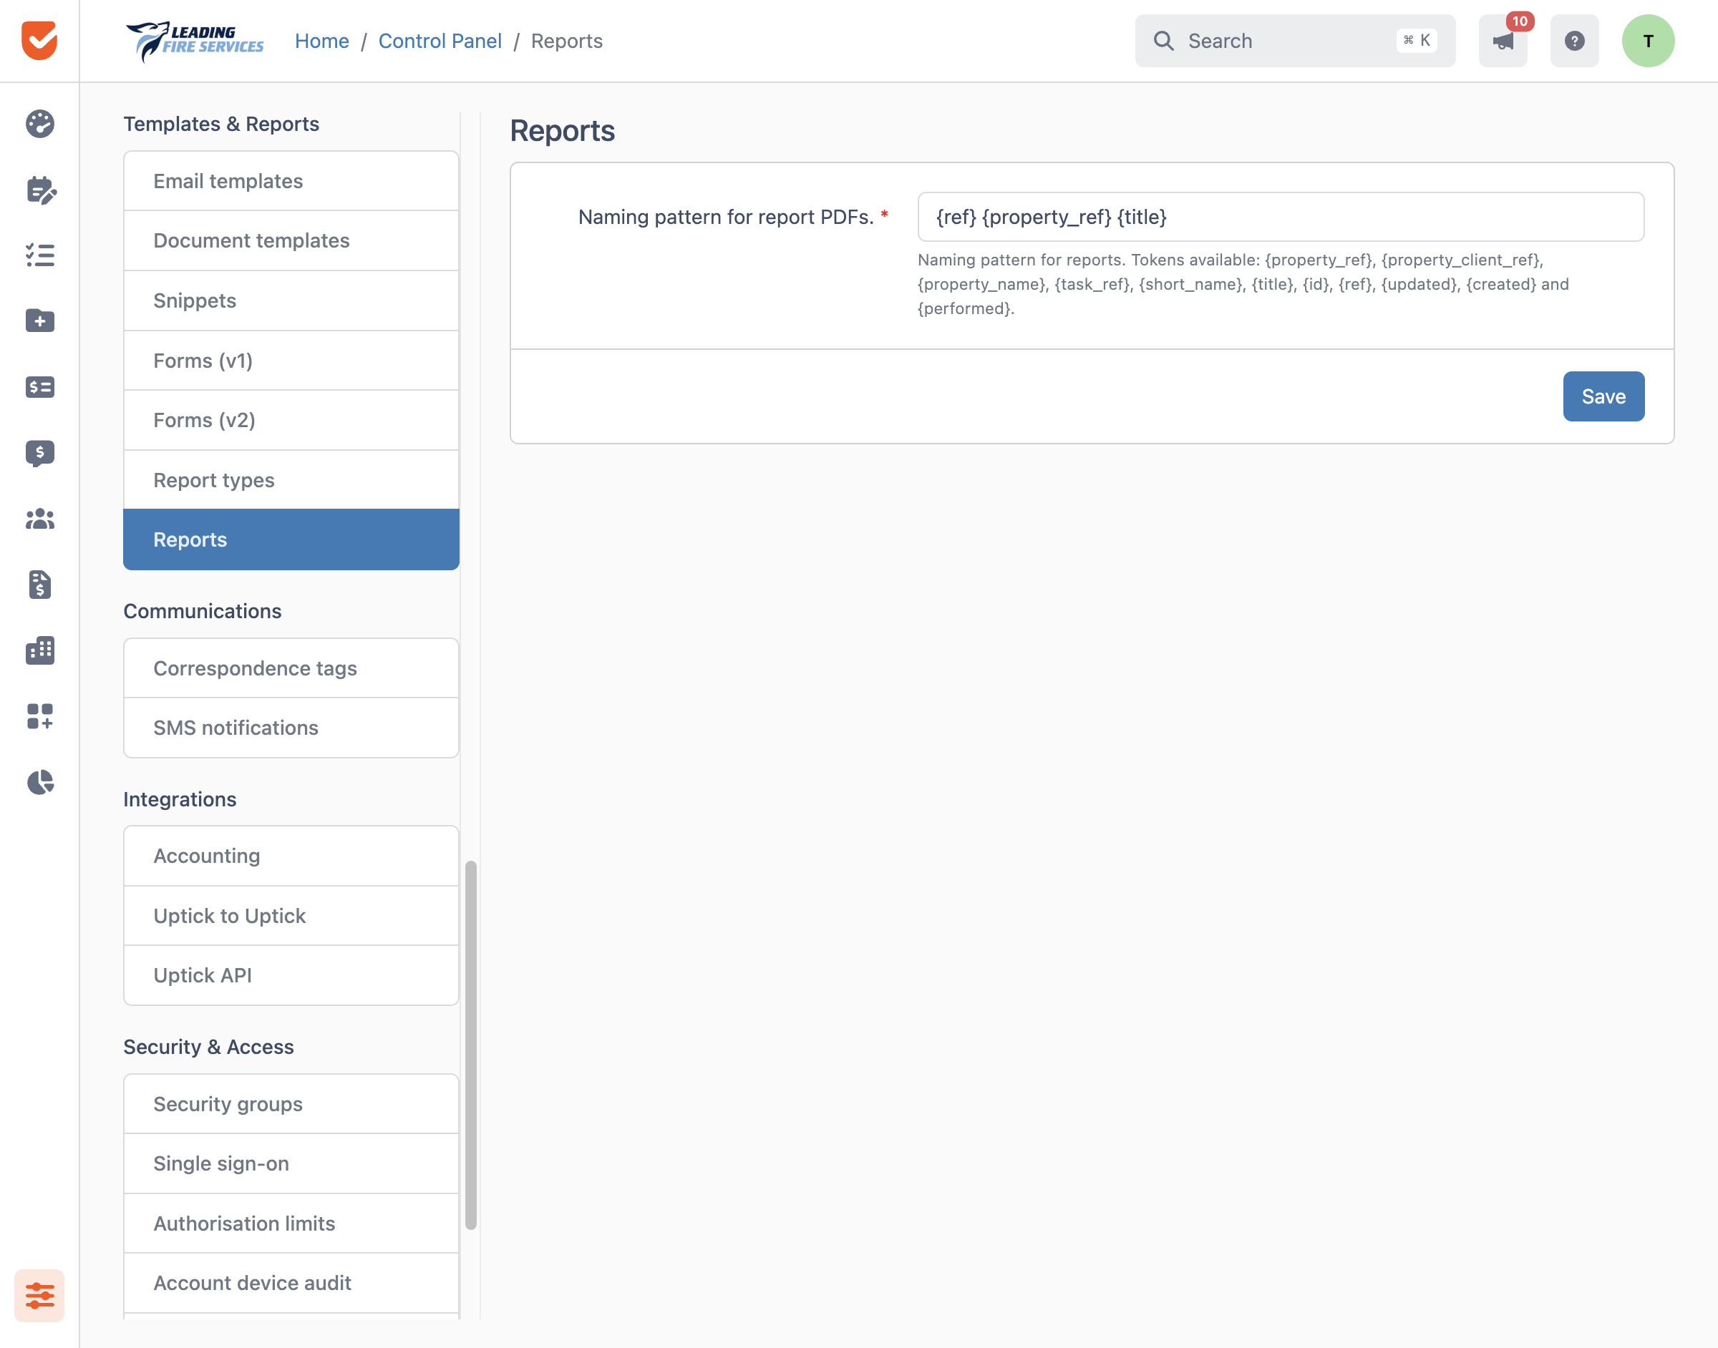
Task: Open the dollar list billing icon
Action: [x=39, y=386]
